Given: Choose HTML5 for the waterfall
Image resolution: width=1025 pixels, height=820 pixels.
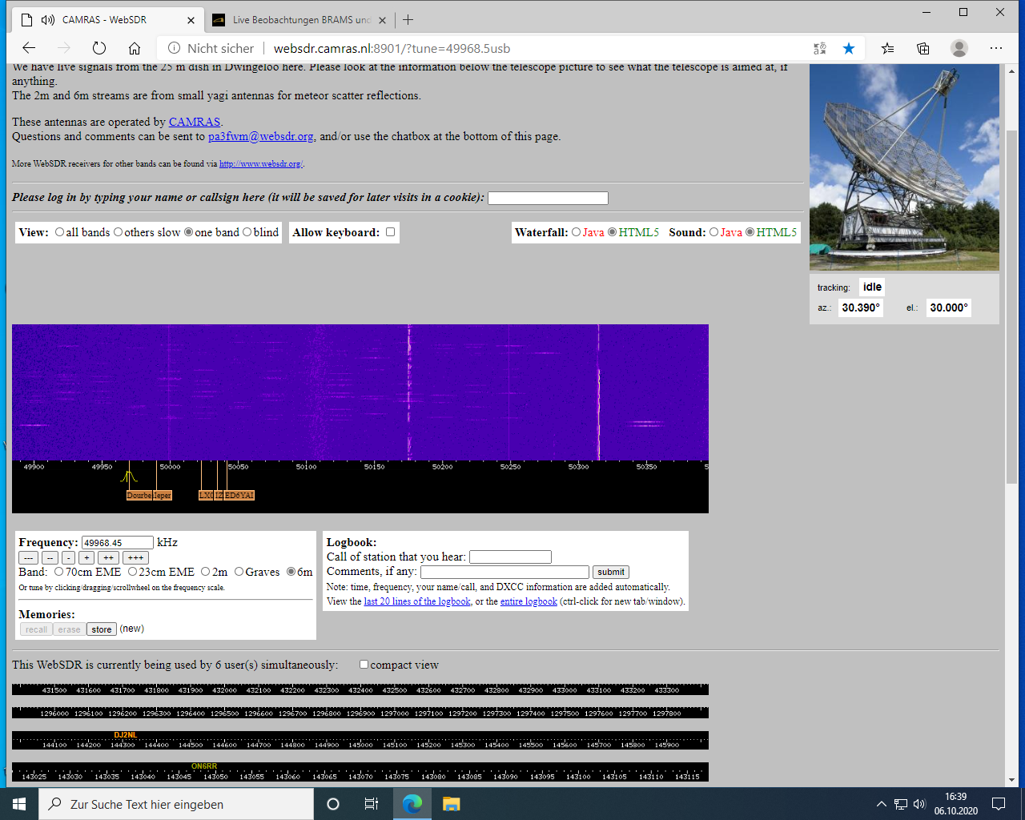Looking at the screenshot, I should coord(612,232).
